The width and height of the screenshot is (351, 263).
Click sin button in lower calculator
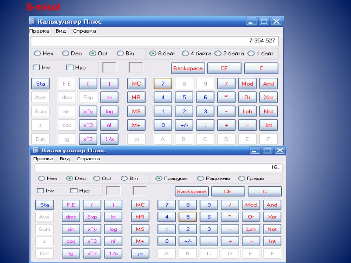point(71,229)
